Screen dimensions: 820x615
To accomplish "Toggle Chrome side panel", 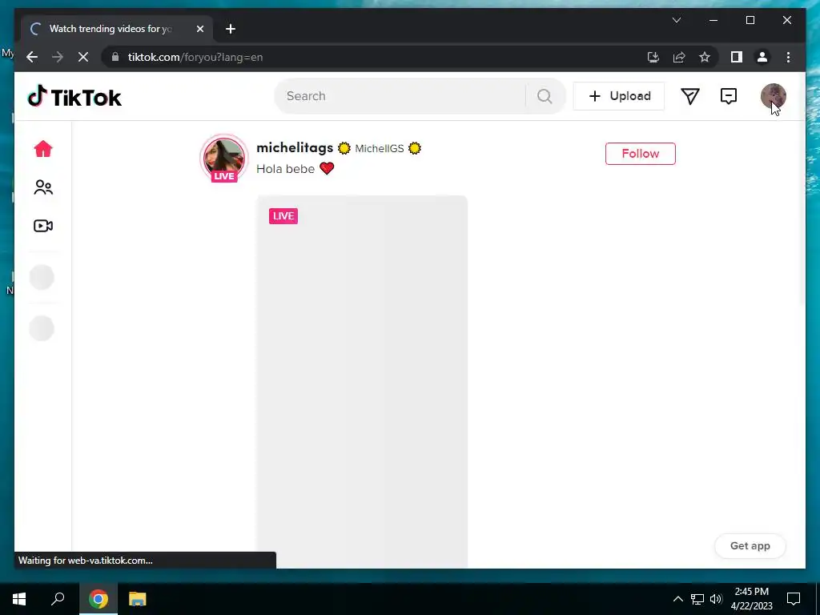I will point(737,57).
